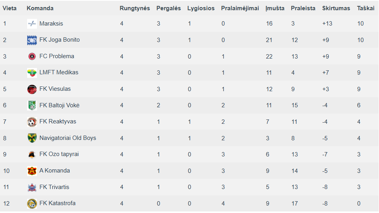Click the FK Baltoji Vokė green crest

pos(32,106)
